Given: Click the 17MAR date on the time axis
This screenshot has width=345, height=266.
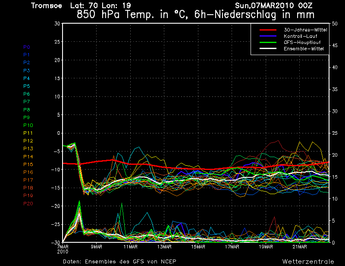Looking at the screenshot, I should tap(232, 247).
